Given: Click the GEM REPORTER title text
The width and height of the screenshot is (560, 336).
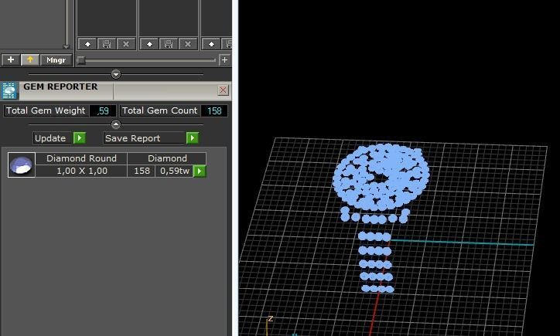Looking at the screenshot, I should click(x=60, y=87).
